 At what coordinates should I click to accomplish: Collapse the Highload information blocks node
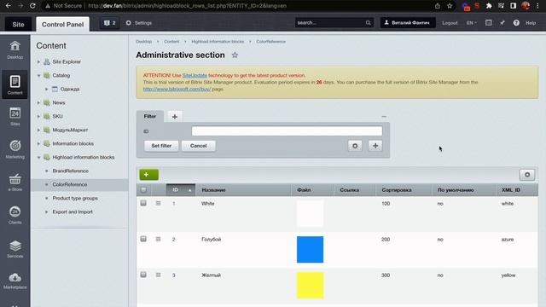(38, 157)
